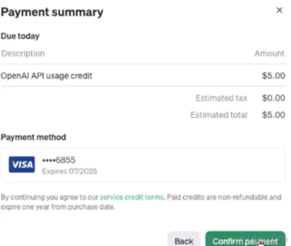Click the Description column header
This screenshot has height=246, width=291.
23,54
